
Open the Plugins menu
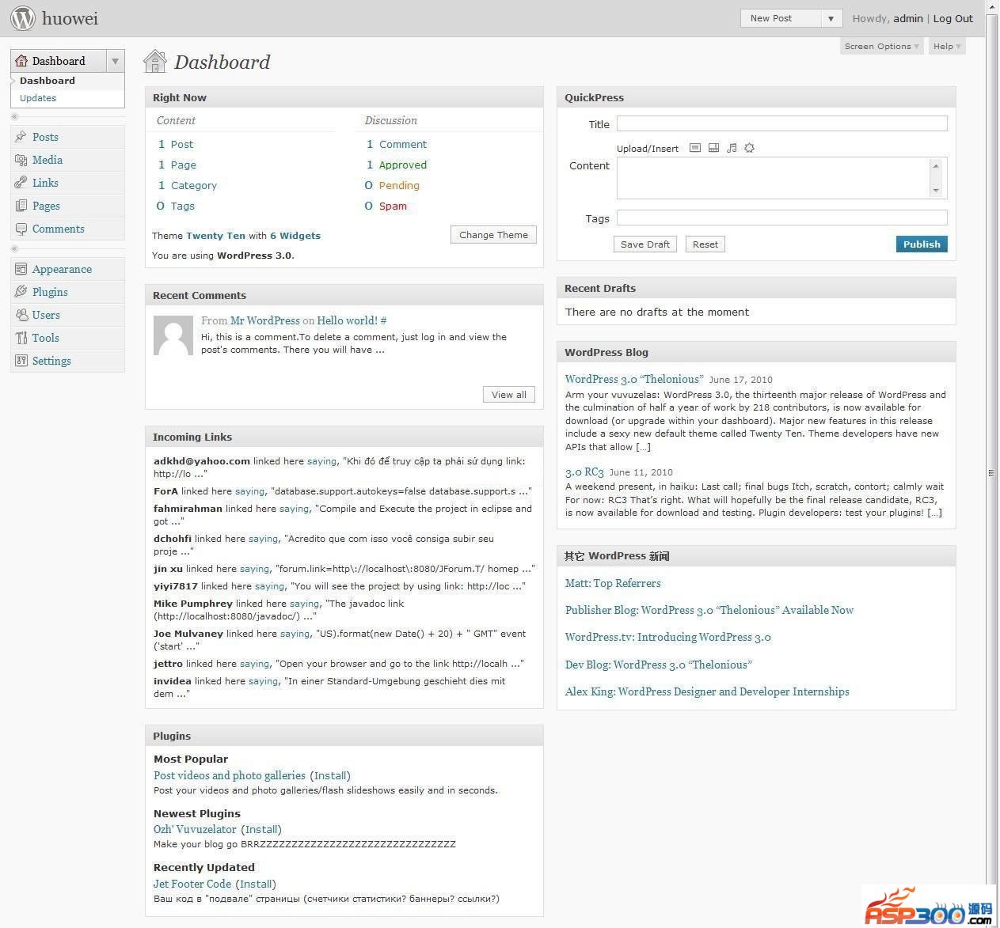[50, 292]
